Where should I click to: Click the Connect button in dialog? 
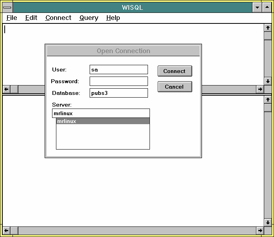pyautogui.click(x=175, y=71)
